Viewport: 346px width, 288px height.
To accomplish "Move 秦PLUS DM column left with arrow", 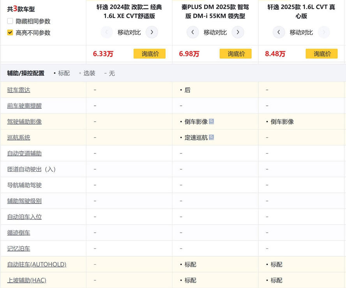I will [192, 32].
